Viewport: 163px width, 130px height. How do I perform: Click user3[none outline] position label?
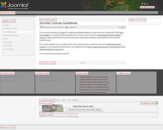(47, 101)
